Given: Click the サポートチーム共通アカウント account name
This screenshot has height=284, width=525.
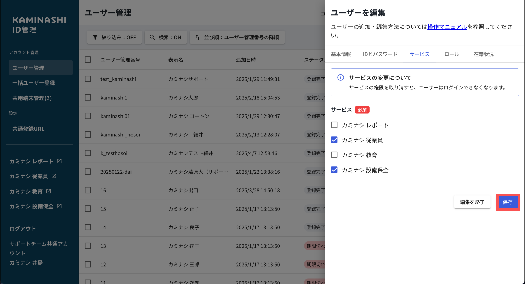Looking at the screenshot, I should [39, 248].
